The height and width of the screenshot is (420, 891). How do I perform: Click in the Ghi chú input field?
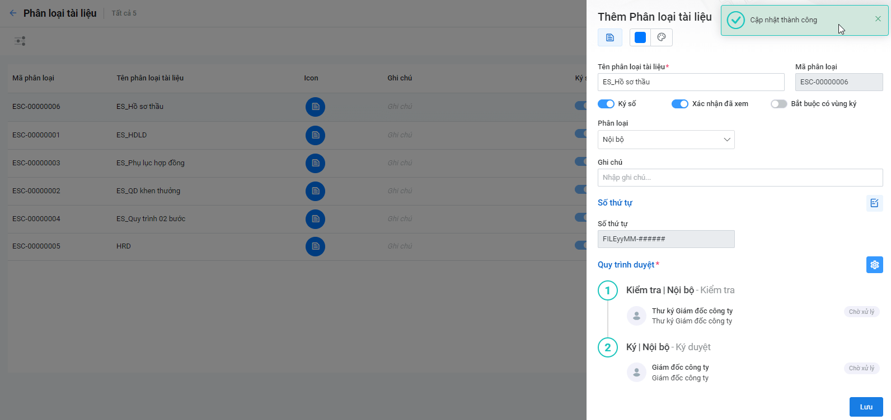pyautogui.click(x=740, y=178)
